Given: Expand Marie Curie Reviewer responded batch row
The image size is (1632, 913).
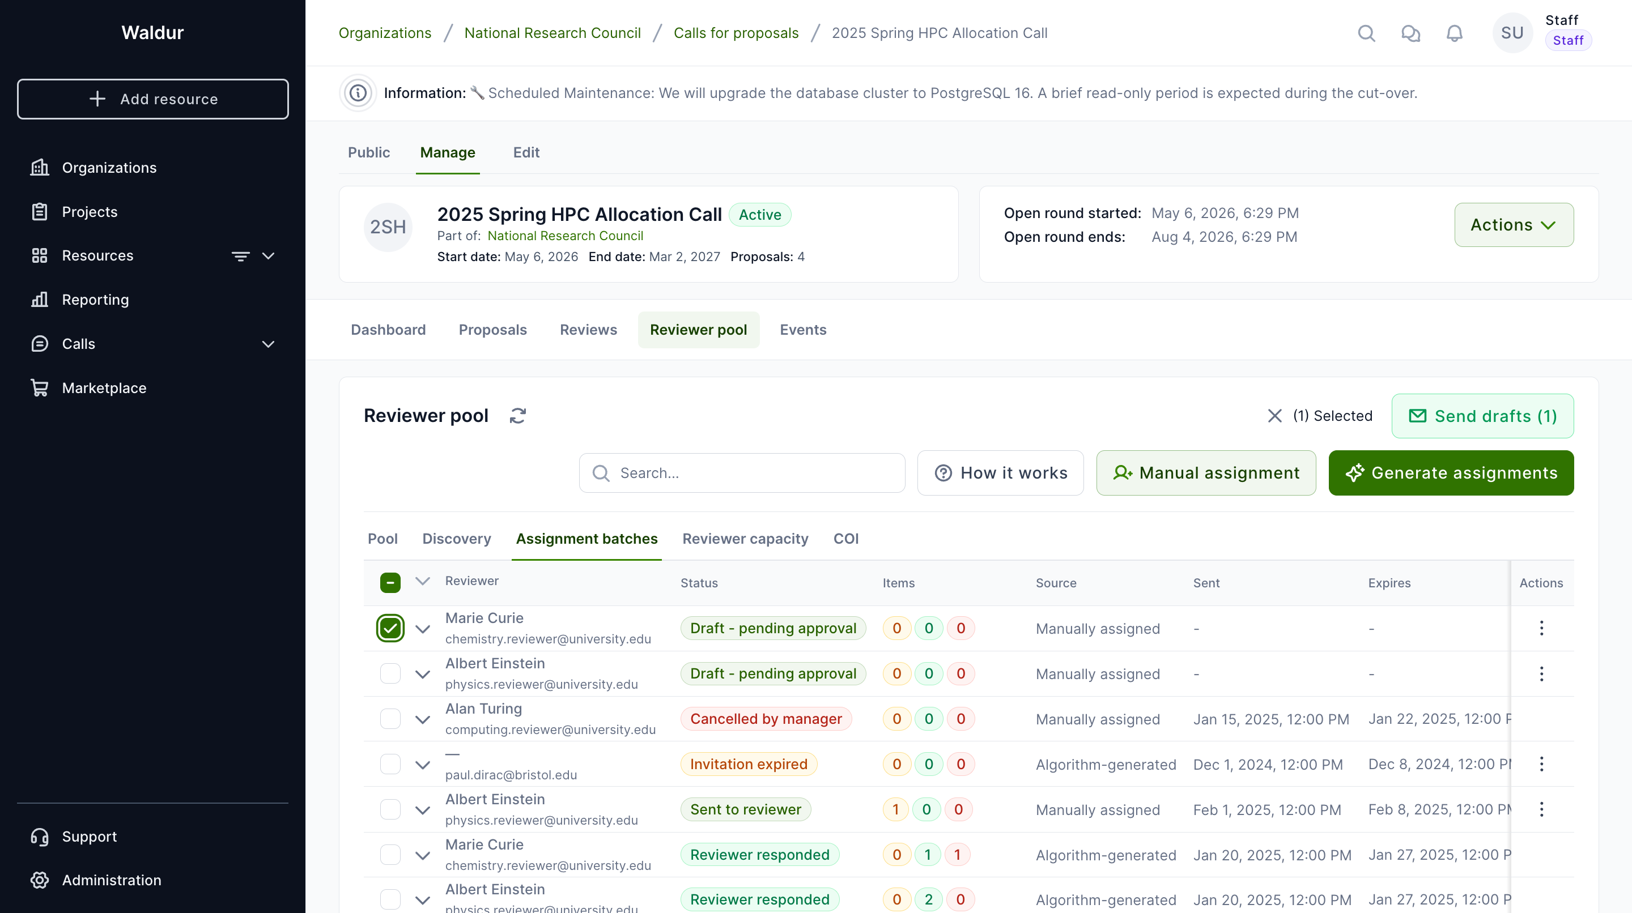Looking at the screenshot, I should pyautogui.click(x=423, y=855).
